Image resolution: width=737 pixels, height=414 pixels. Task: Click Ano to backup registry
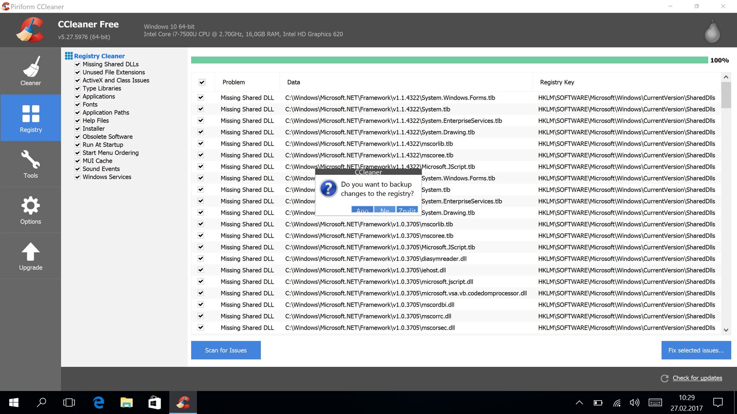coord(362,210)
